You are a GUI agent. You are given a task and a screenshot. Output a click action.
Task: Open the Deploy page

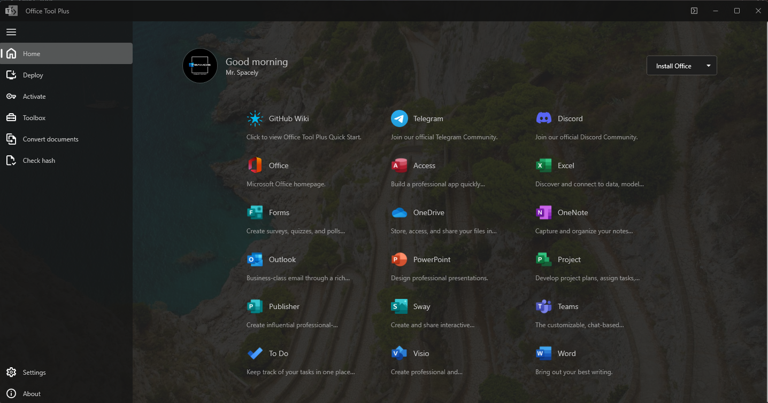click(66, 75)
